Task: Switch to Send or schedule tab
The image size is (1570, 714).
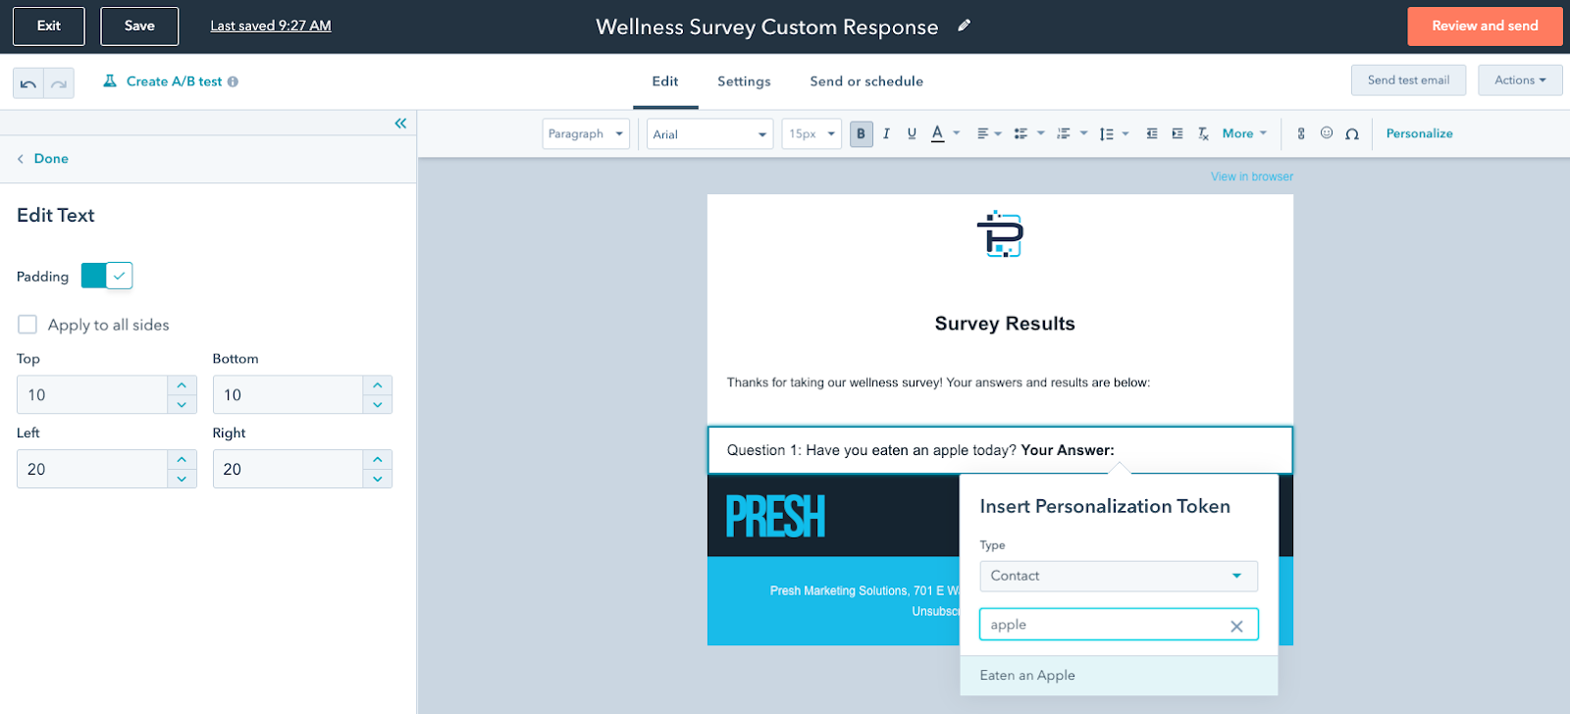Action: pos(866,81)
